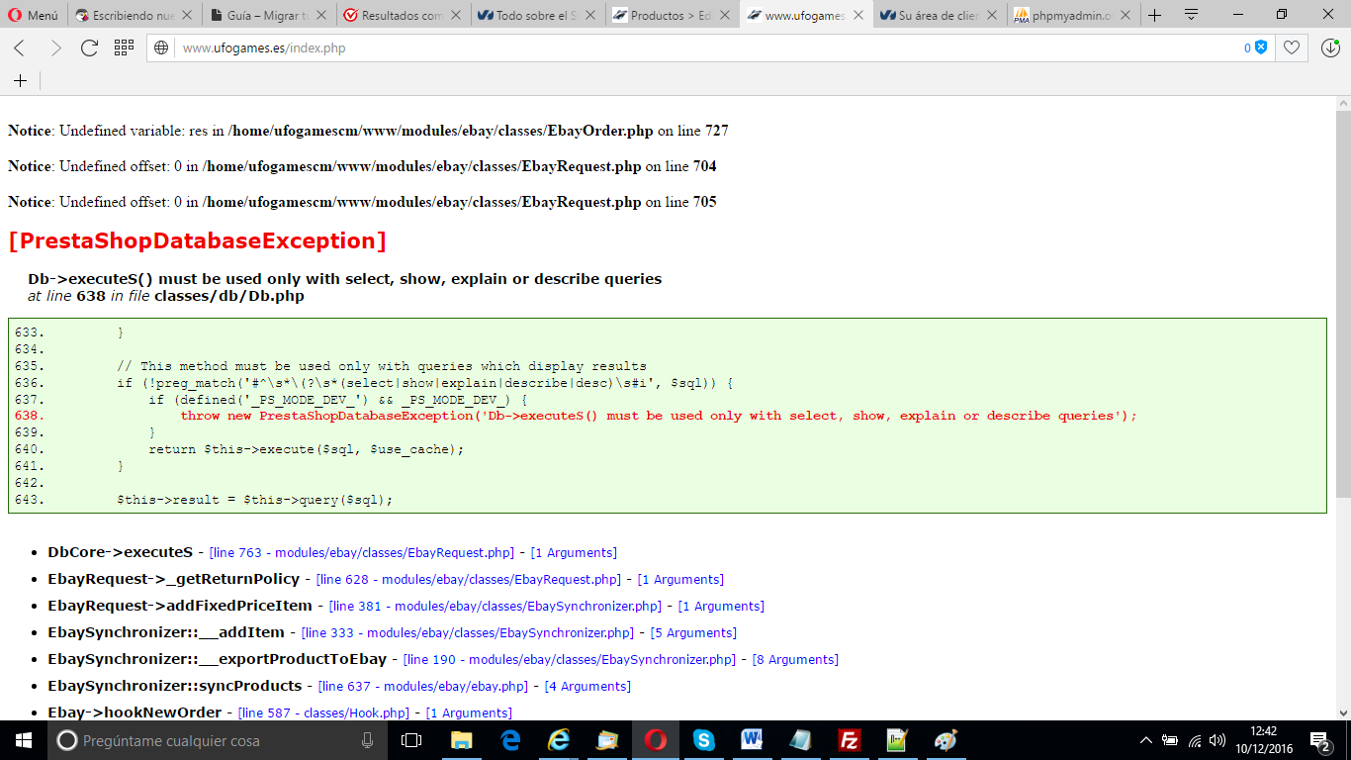Click the scrollbar down arrow
The height and width of the screenshot is (760, 1351).
click(1343, 711)
